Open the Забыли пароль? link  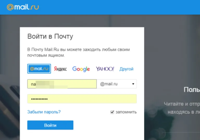44,112
